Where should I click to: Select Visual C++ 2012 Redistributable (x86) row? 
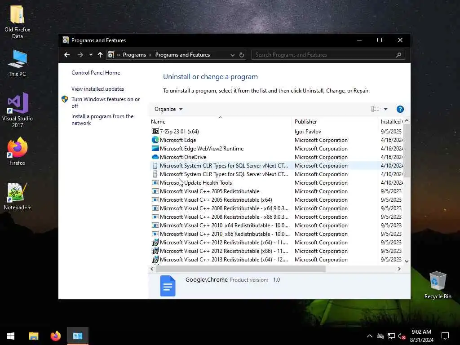[277, 251]
